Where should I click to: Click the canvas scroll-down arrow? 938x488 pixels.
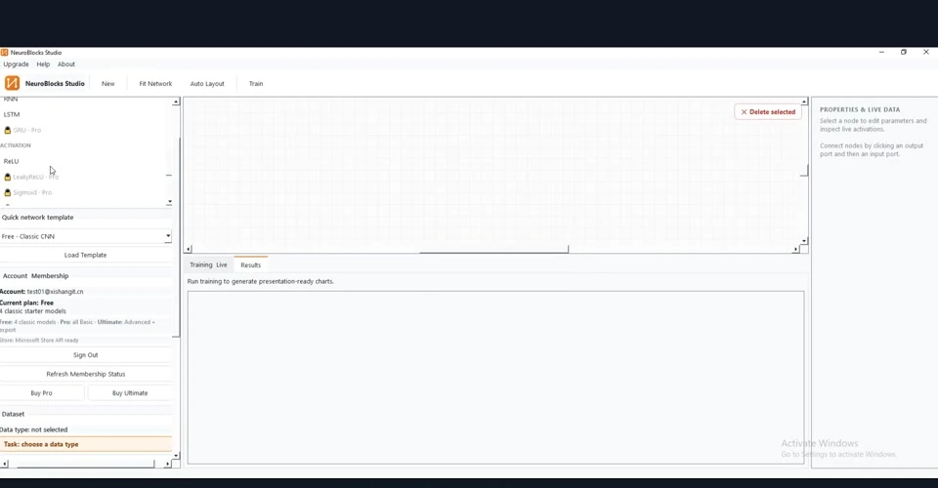[x=804, y=241]
